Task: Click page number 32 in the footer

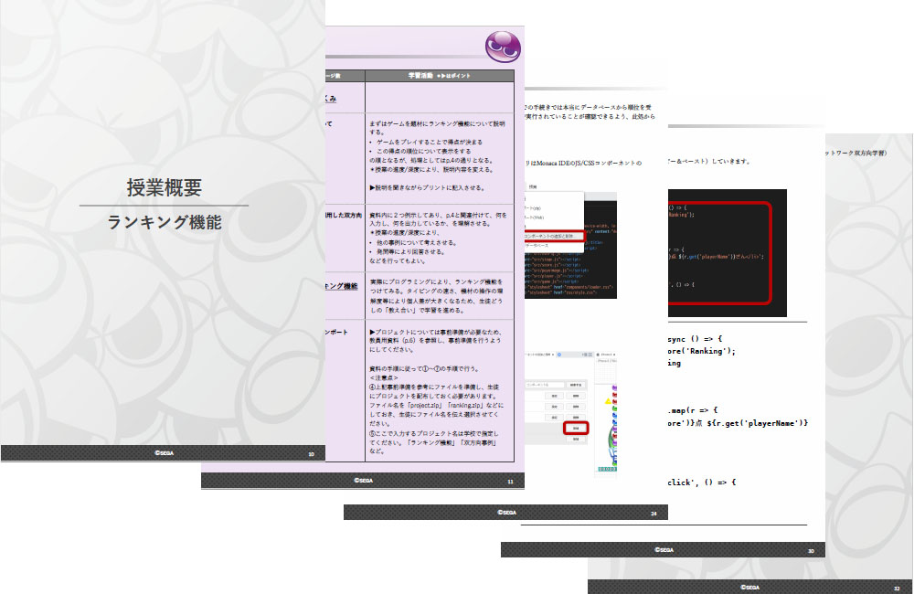Action: click(897, 587)
